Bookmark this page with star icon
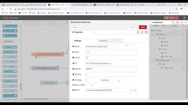Image resolution: width=188 pixels, height=105 pixels. [x=177, y=9]
